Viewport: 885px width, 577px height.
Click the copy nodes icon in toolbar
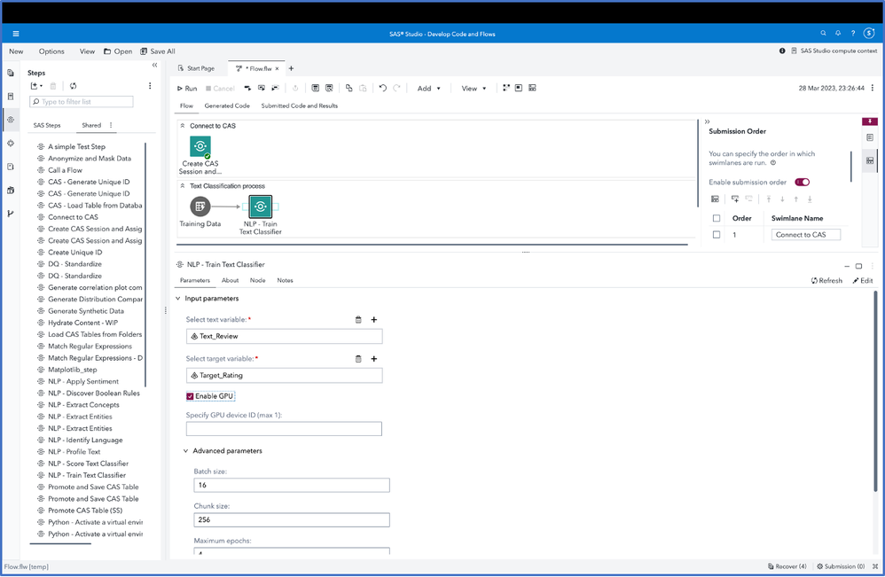pyautogui.click(x=349, y=88)
